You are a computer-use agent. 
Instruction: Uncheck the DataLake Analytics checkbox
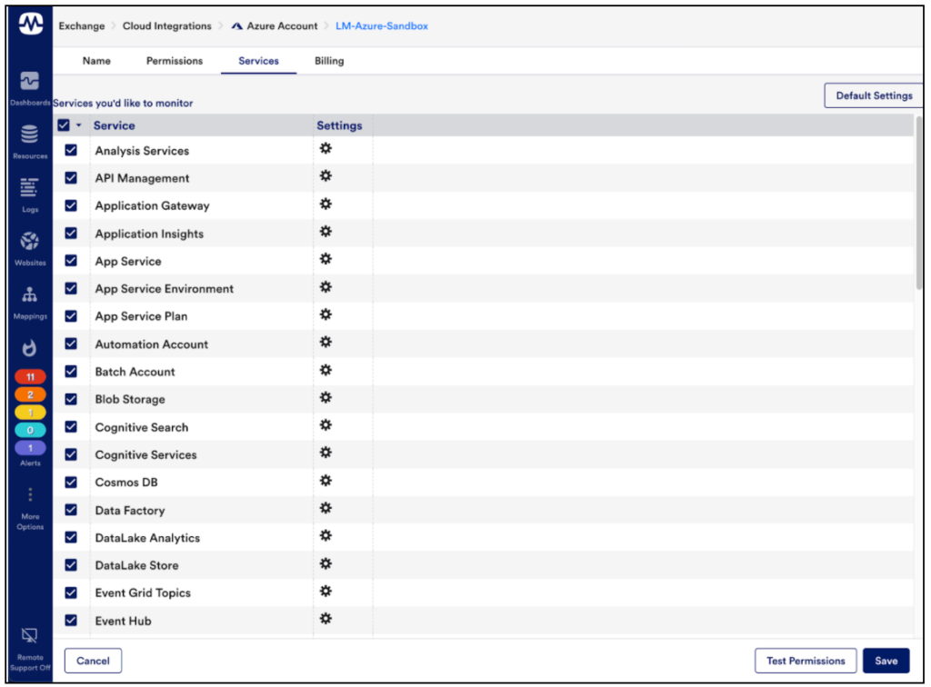point(71,537)
